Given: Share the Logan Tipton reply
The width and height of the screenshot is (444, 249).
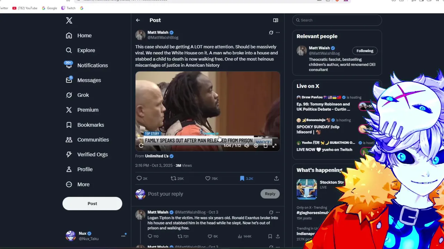Looking at the screenshot, I should (278, 236).
